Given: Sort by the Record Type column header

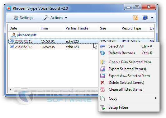Looking at the screenshot, I should [134, 28].
